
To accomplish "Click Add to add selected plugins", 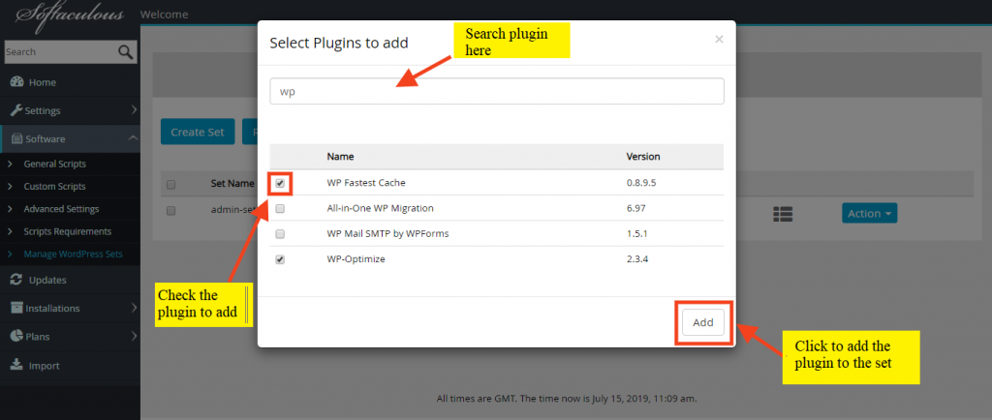I will tap(703, 322).
